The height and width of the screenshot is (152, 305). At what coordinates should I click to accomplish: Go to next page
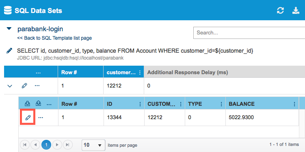57,145
